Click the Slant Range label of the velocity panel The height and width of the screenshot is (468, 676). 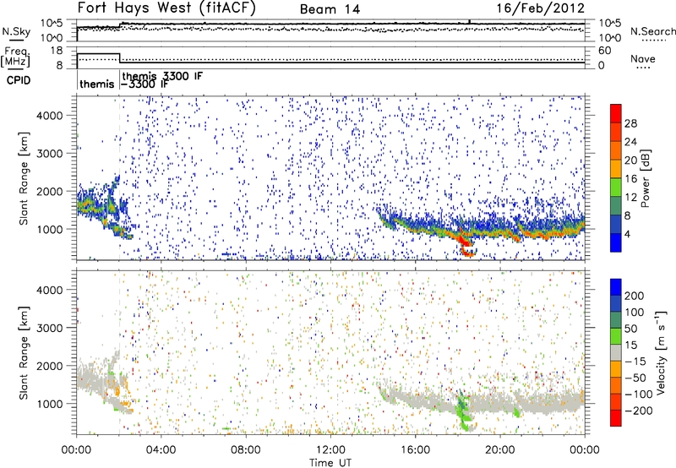coord(24,352)
